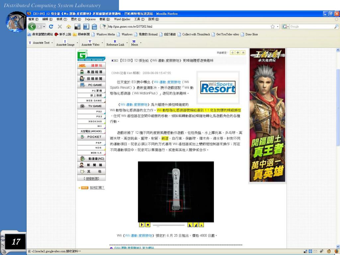Open the 新手上路 bookmark
Screen dimensions: 340x255
(63, 34)
